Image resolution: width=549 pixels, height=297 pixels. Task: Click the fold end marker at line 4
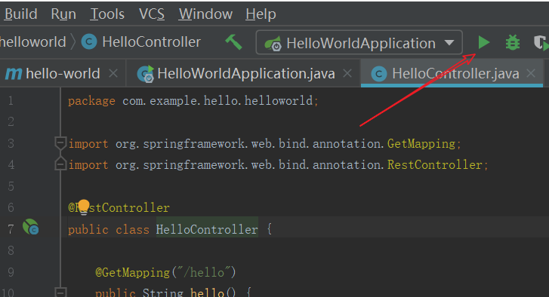[x=60, y=164]
